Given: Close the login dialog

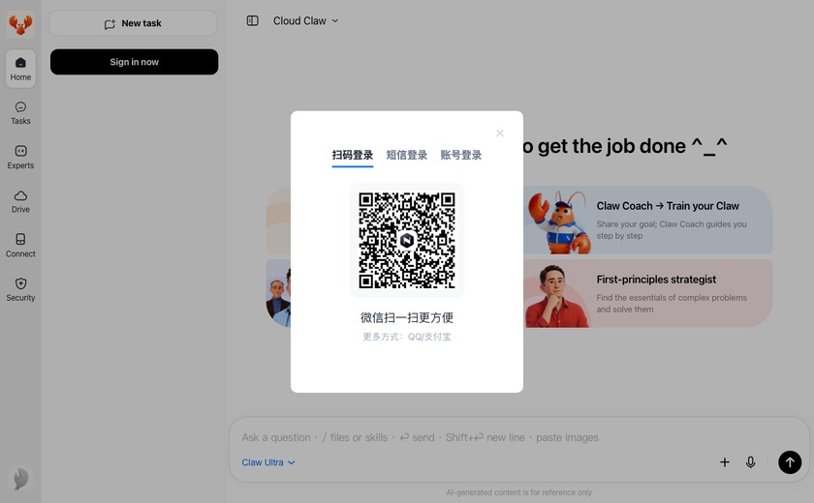Looking at the screenshot, I should click(499, 133).
